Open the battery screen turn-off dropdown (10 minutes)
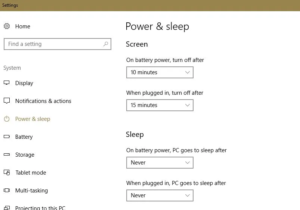300x210 pixels. [x=160, y=72]
